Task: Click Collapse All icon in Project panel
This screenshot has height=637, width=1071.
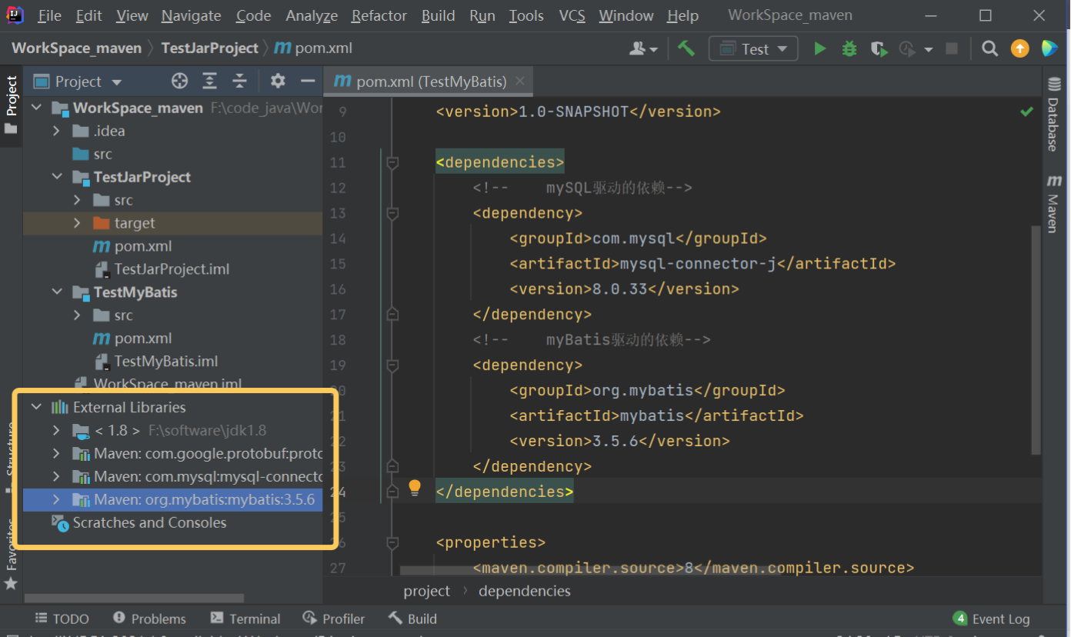Action: [x=240, y=82]
